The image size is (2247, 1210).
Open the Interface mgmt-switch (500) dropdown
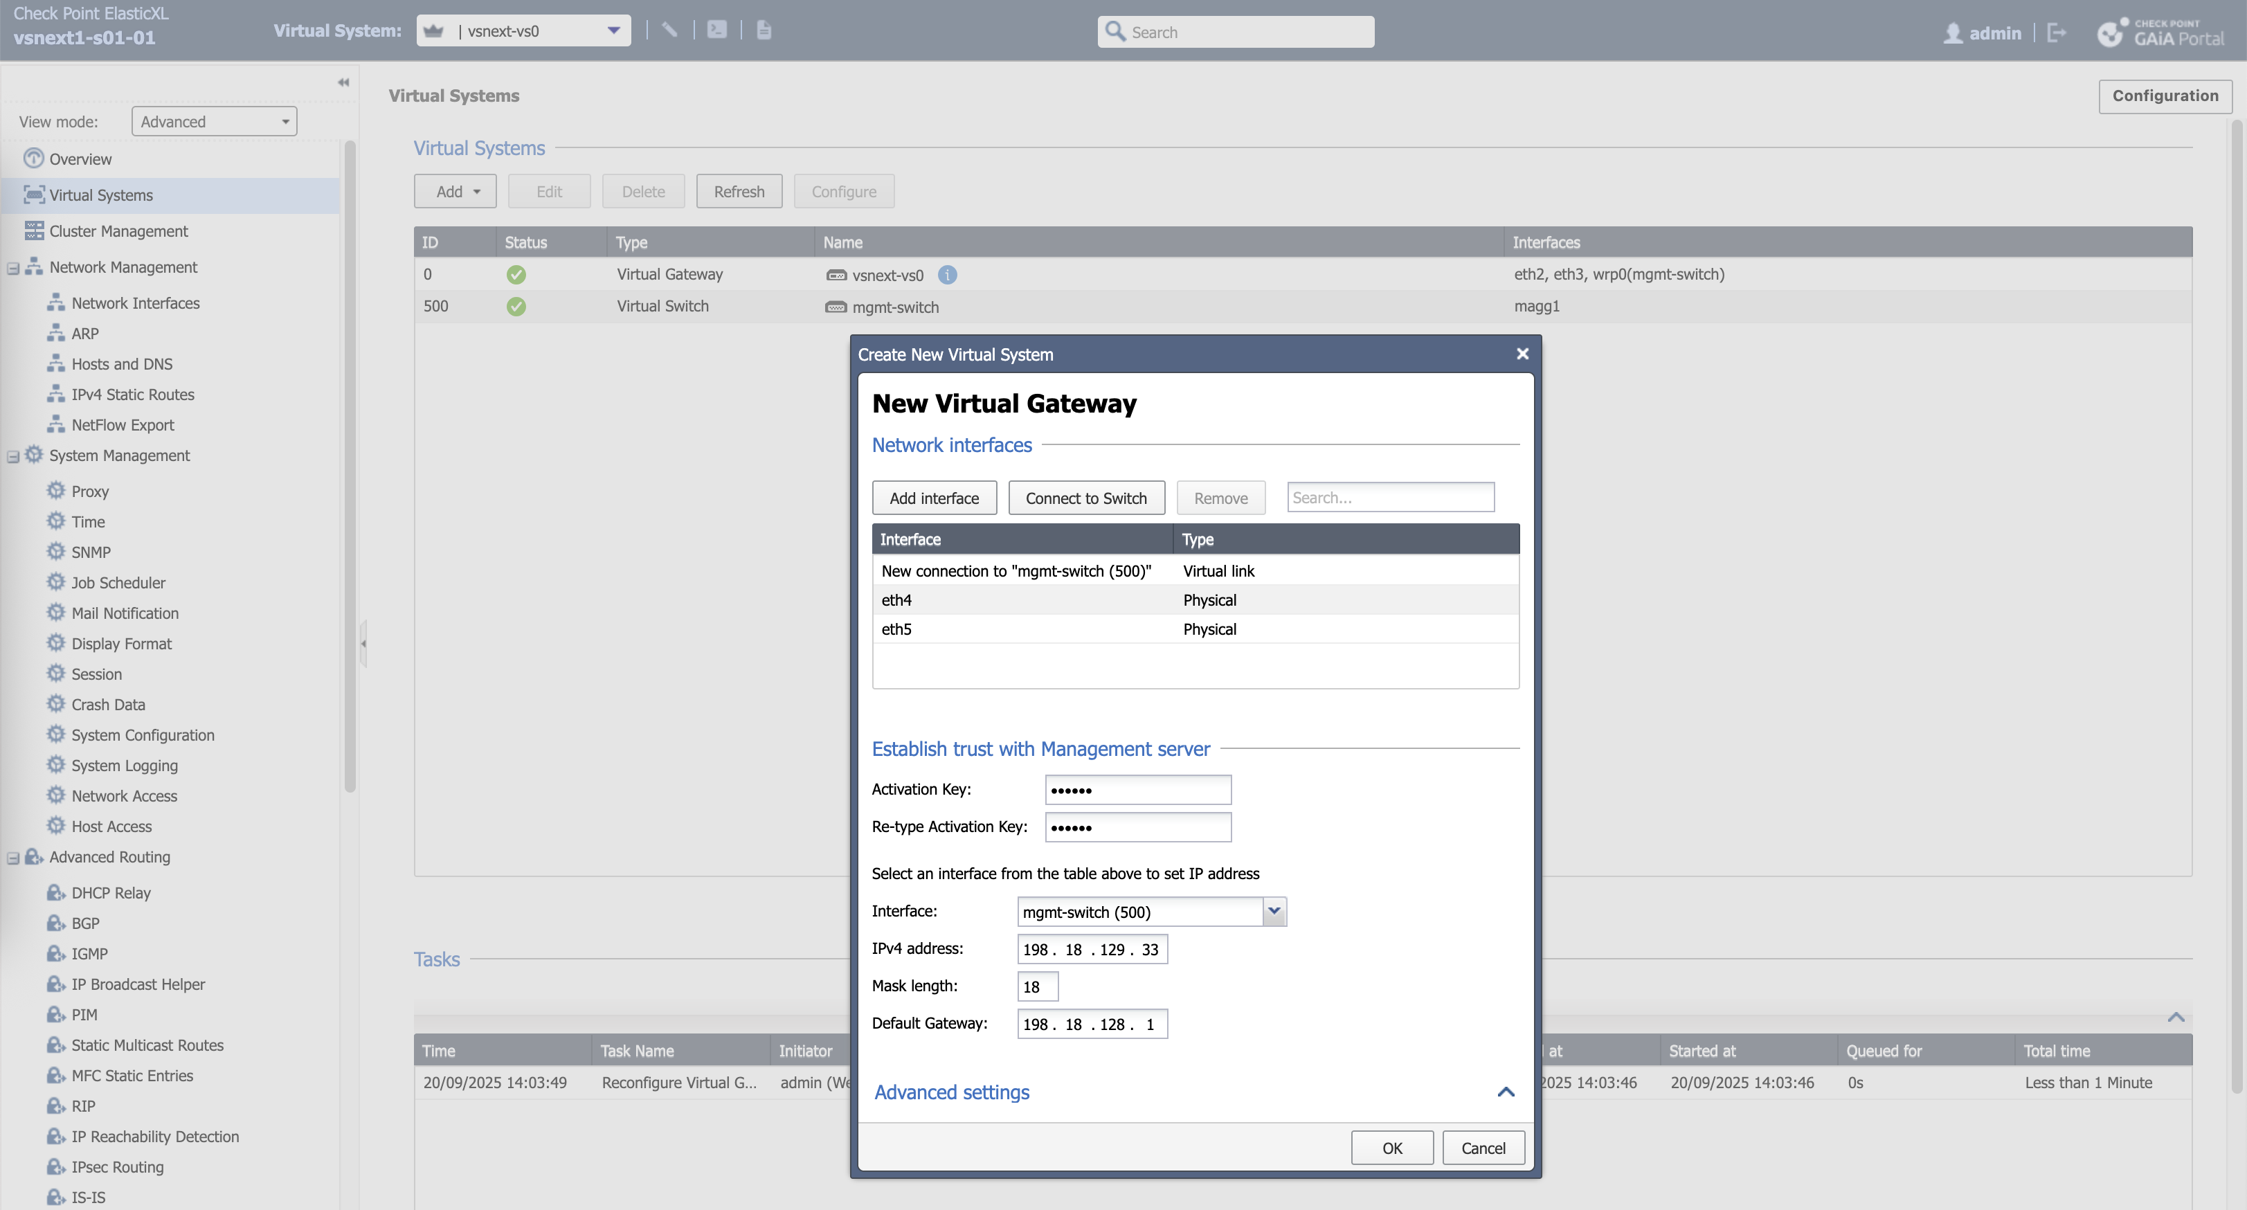click(x=1274, y=912)
